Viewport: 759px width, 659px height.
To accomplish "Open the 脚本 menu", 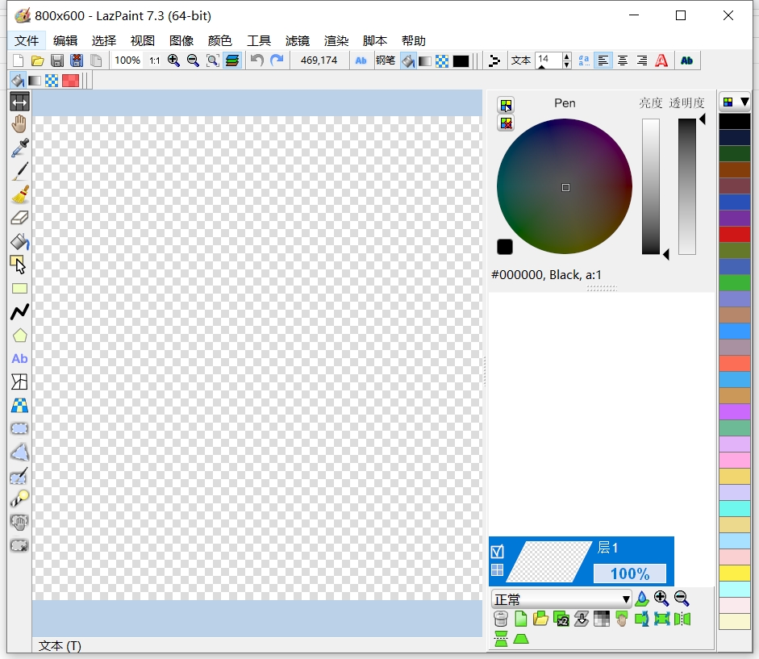I will coord(375,40).
